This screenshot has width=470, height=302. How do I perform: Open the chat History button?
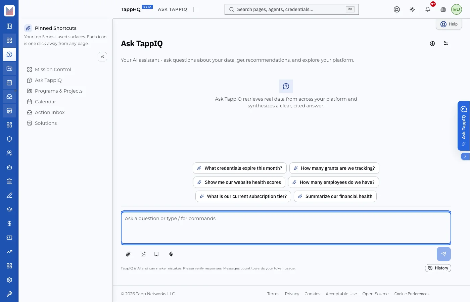[438, 268]
